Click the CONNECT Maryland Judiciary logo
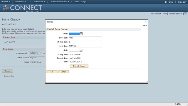Image resolution: width=188 pixels, height=106 pixels. click(x=21, y=8)
